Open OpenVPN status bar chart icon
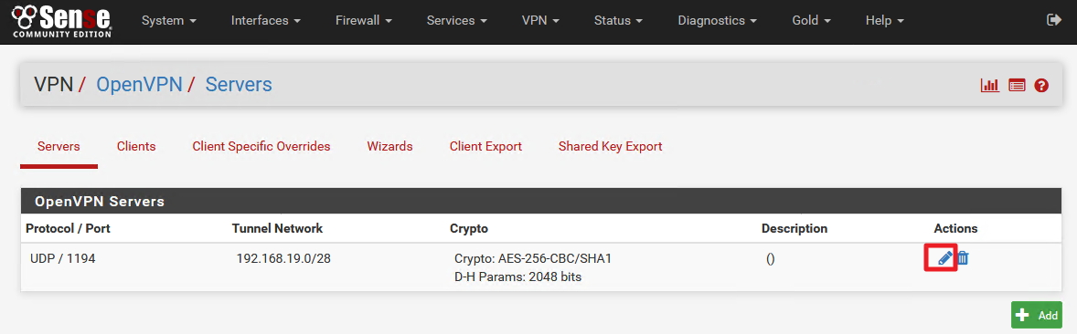 [990, 86]
